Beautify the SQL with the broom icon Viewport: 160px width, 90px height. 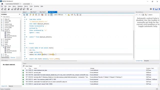click(x=72, y=15)
